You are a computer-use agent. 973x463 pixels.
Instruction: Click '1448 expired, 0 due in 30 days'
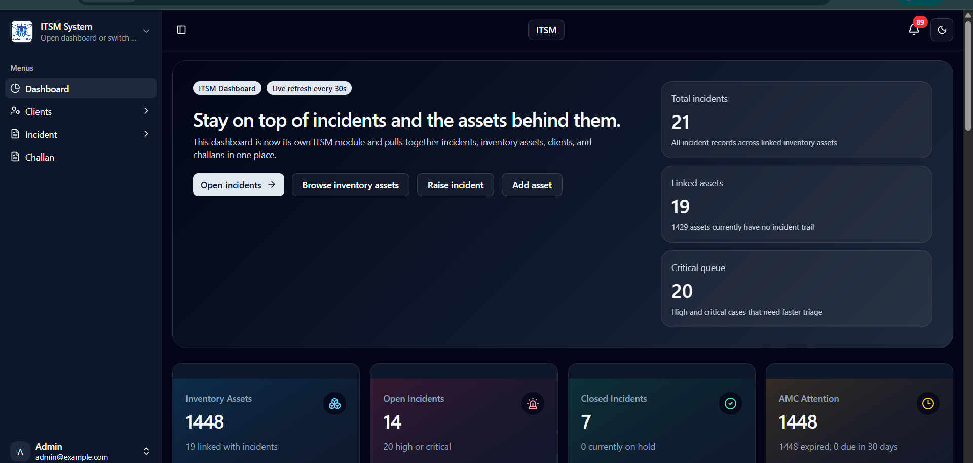click(838, 447)
